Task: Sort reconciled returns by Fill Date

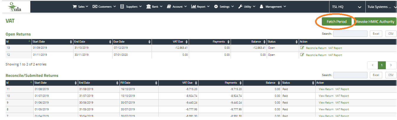Action: coord(139,83)
